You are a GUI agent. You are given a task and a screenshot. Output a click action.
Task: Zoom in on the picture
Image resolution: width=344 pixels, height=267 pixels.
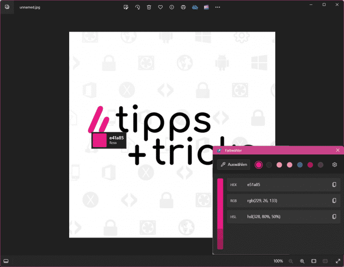click(302, 261)
